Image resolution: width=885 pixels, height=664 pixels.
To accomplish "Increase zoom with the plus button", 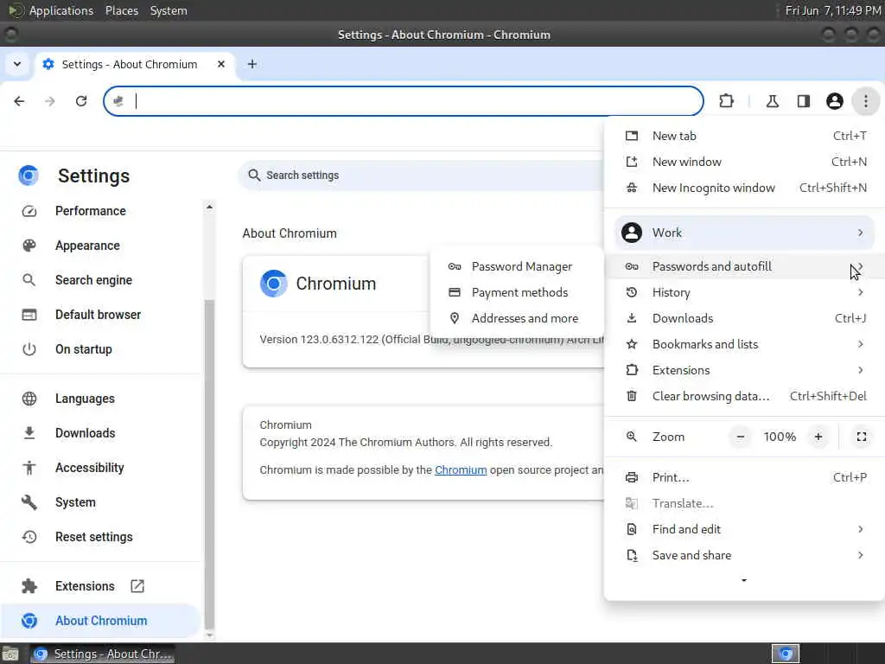I will (x=818, y=437).
